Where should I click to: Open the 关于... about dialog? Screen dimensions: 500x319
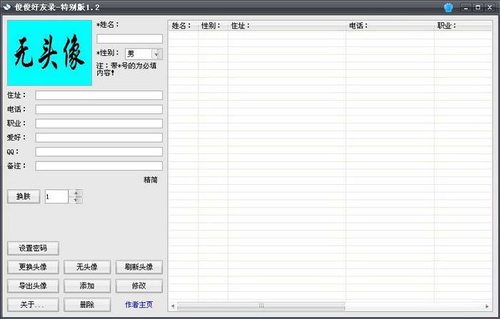click(x=33, y=305)
